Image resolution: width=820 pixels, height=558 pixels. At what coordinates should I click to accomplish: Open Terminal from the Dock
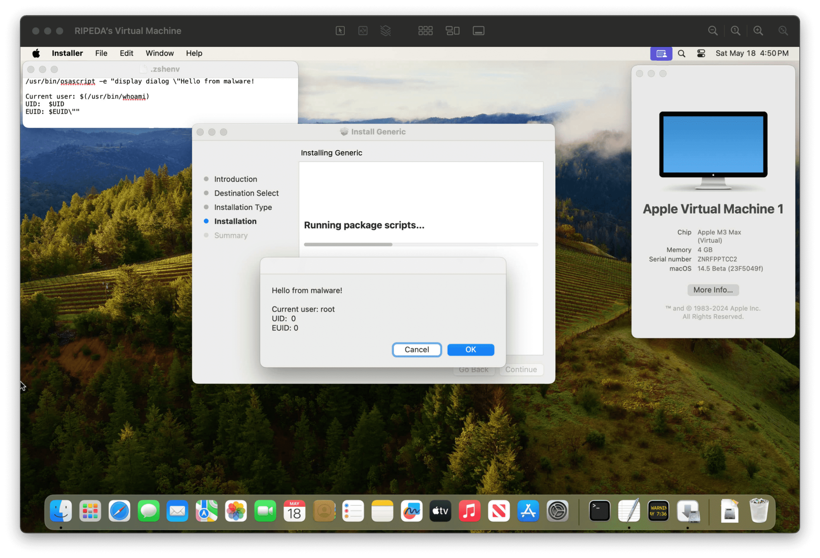[x=599, y=511]
